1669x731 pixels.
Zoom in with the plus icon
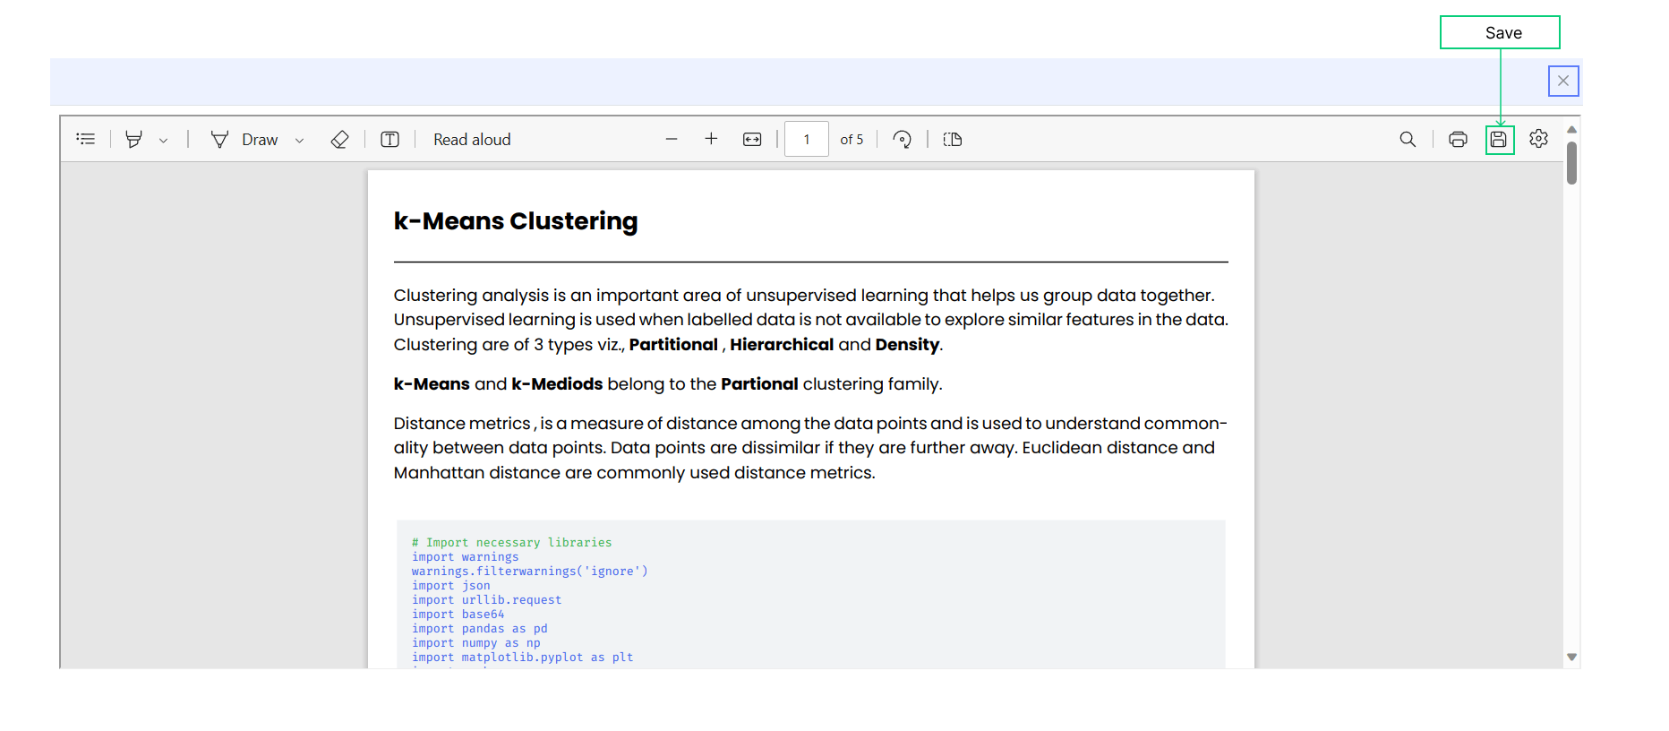(711, 139)
